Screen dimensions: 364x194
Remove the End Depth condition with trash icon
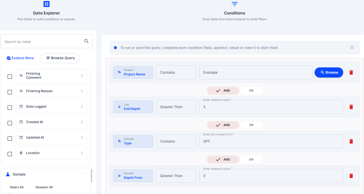[x=351, y=107]
